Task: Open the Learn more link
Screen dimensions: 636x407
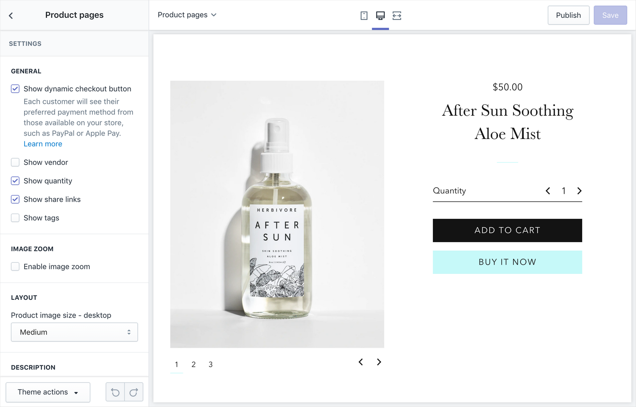Action: tap(43, 144)
